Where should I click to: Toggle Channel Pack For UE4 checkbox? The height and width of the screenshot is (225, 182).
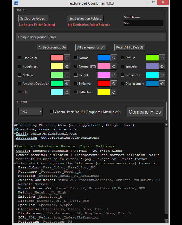pos(52,112)
